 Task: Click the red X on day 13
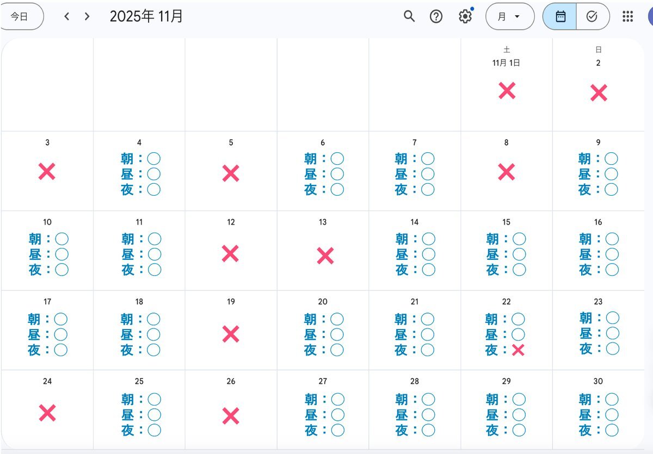pos(325,256)
